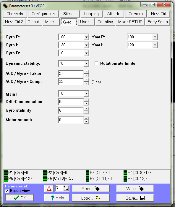This screenshot has height=207, width=175.
Task: Open the Misc tab
Action: 51,22
